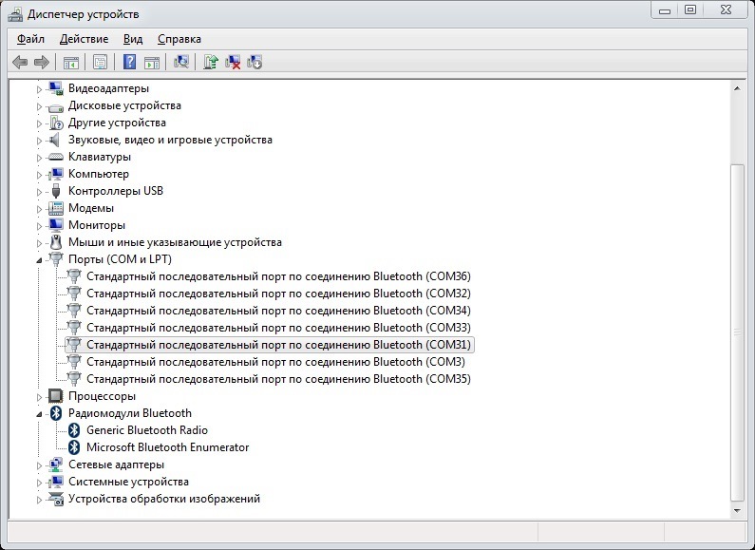Expand the Видеоадаптеры node

pyautogui.click(x=40, y=89)
